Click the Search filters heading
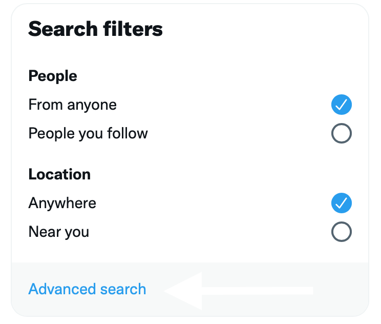This screenshot has width=381, height=324. tap(95, 29)
